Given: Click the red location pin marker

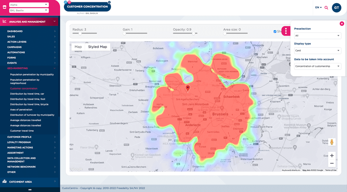Looking at the screenshot, I should click(188, 89).
